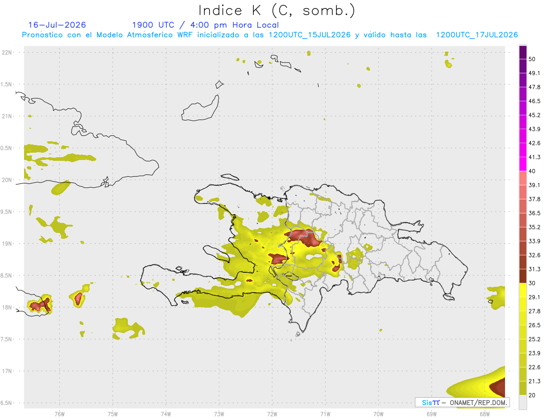Click the "70W" longitude label

[379, 414]
